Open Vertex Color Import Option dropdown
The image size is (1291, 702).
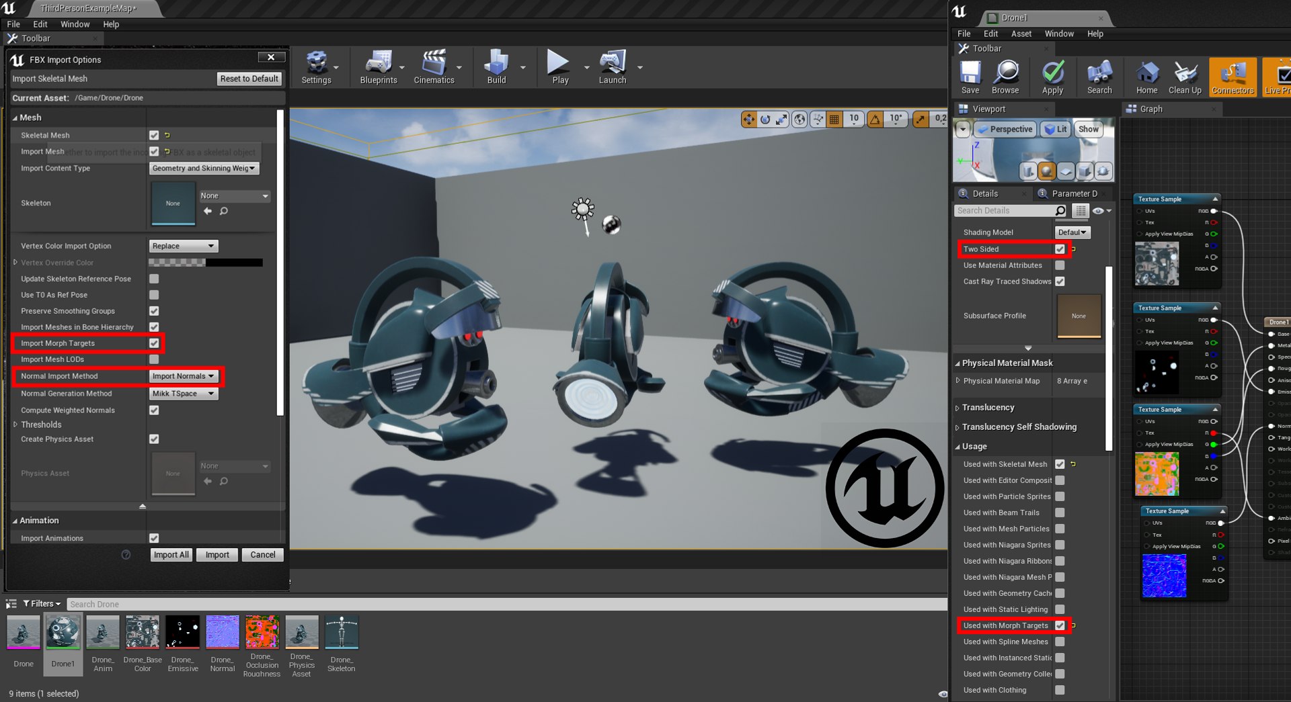184,246
